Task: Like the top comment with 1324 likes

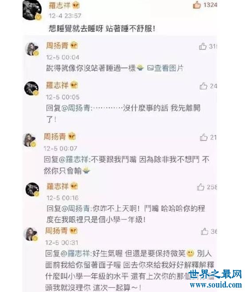Action: [x=197, y=5]
